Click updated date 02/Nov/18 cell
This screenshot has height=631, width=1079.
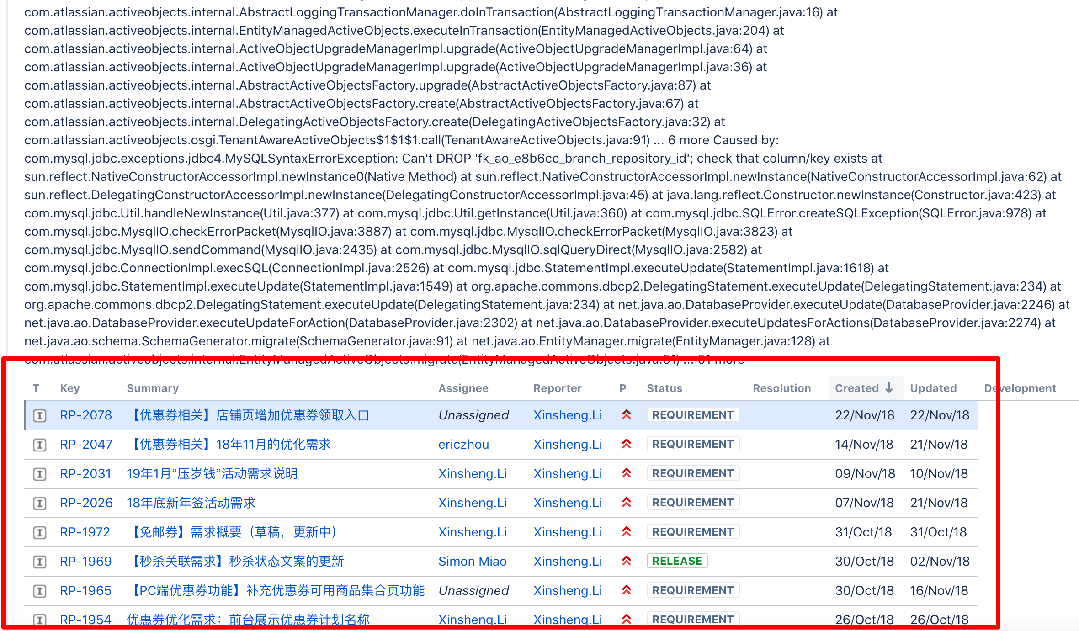click(940, 561)
